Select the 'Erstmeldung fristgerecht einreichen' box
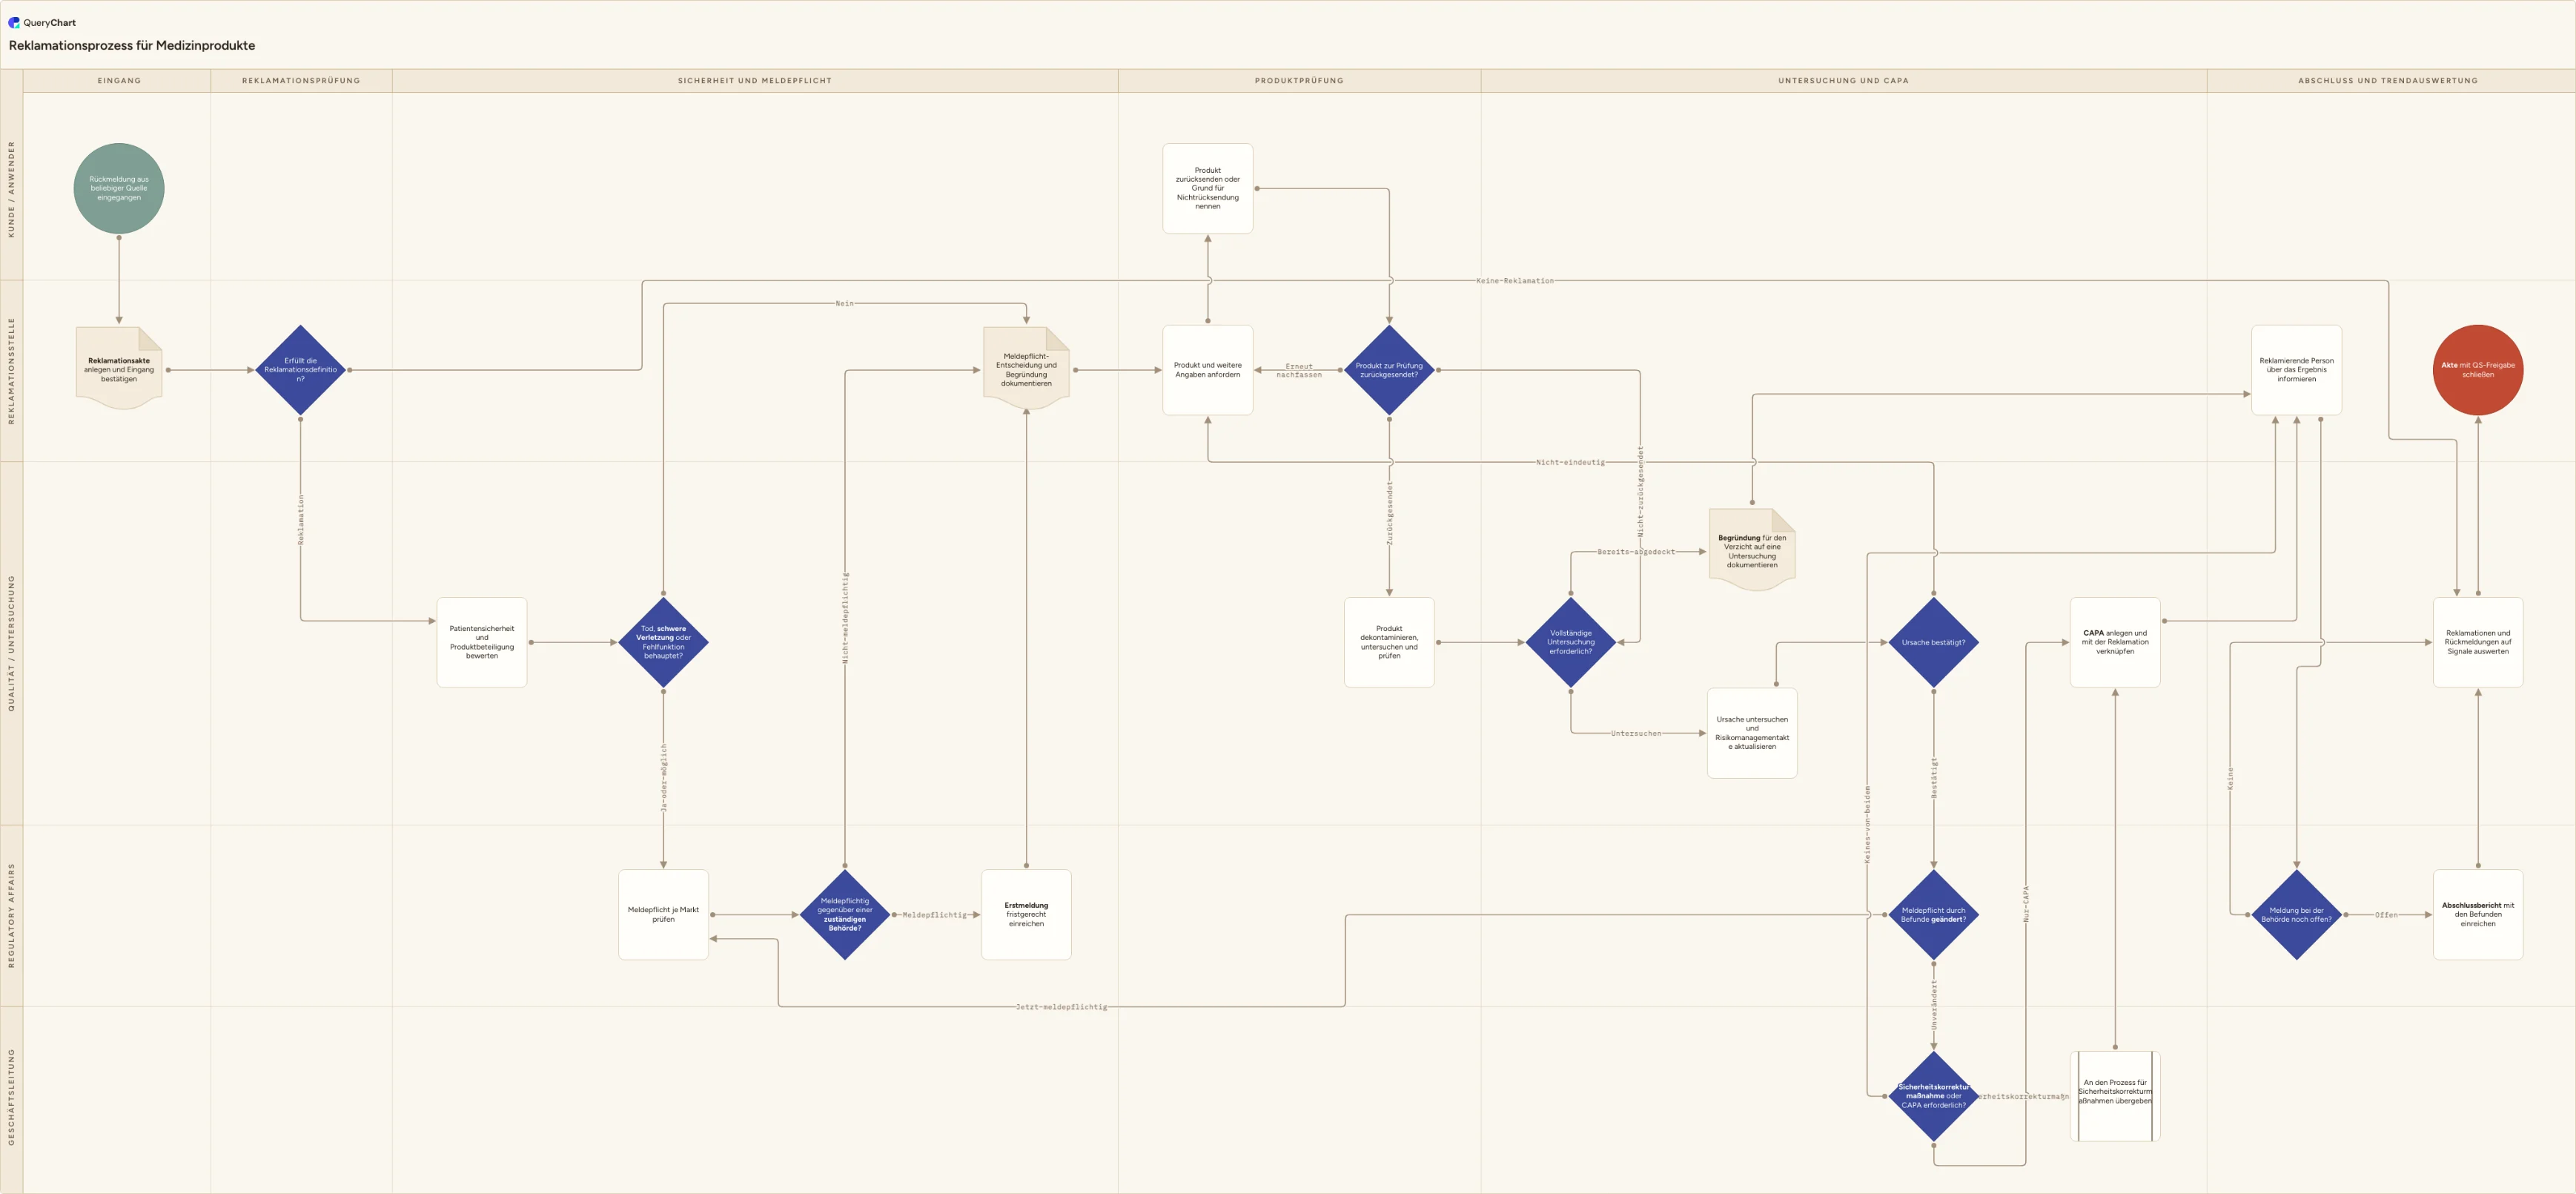 [1026, 914]
